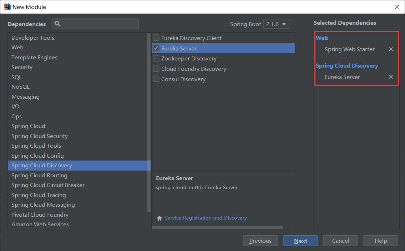Choose Spring Cloud Tracing category
The height and width of the screenshot is (251, 405).
(77, 195)
